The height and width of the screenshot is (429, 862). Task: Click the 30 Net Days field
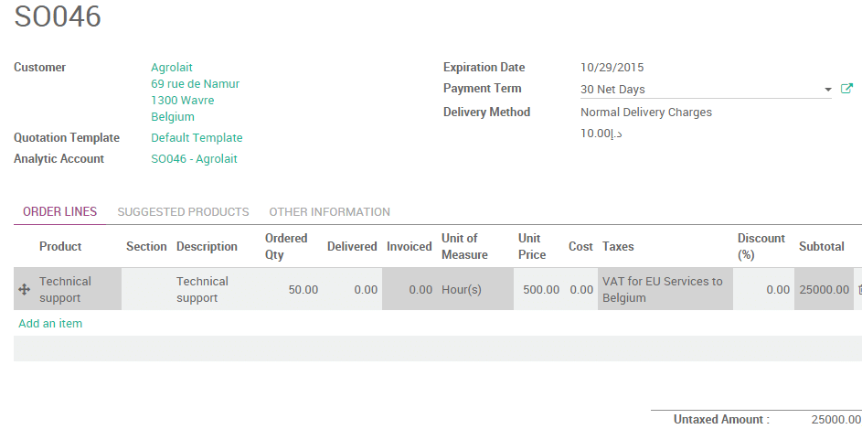pyautogui.click(x=699, y=90)
